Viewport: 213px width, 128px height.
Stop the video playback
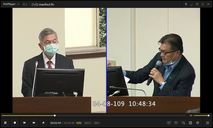click(x=15, y=123)
